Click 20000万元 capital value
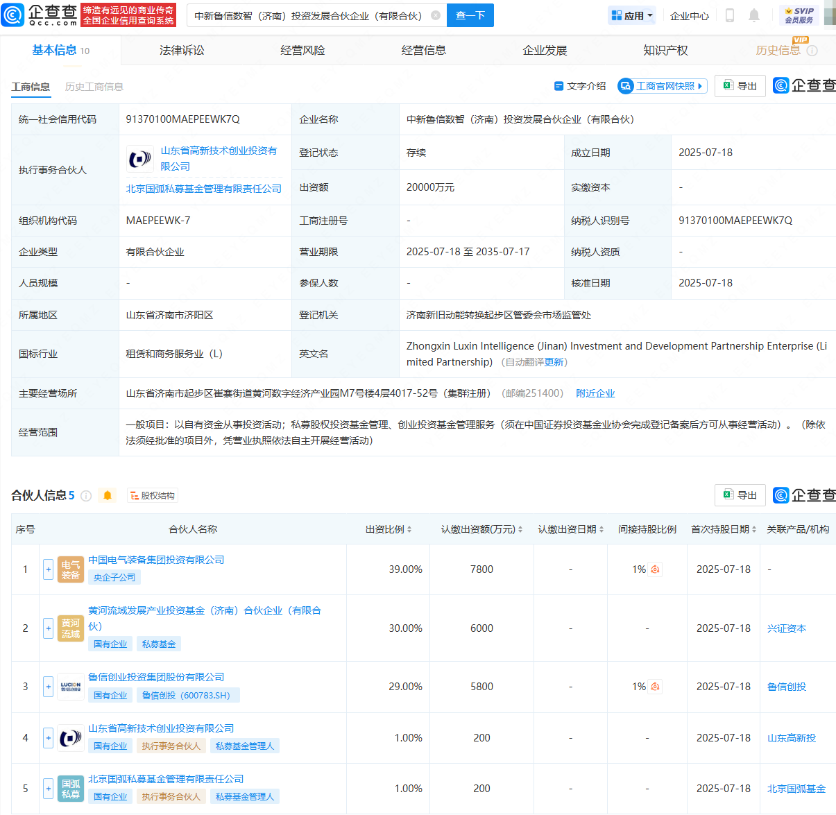836x815 pixels. (431, 187)
